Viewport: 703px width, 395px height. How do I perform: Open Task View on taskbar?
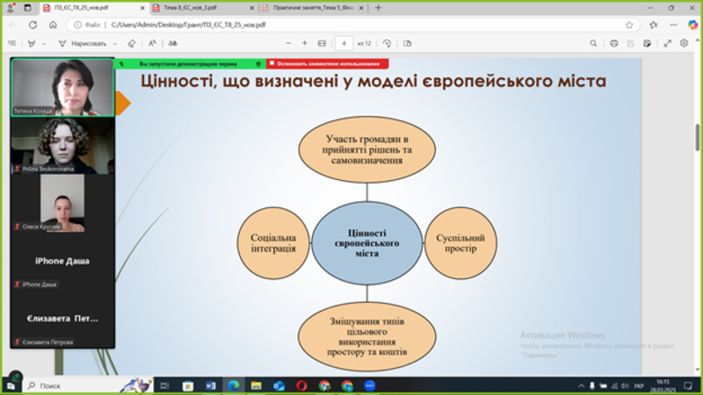click(164, 385)
